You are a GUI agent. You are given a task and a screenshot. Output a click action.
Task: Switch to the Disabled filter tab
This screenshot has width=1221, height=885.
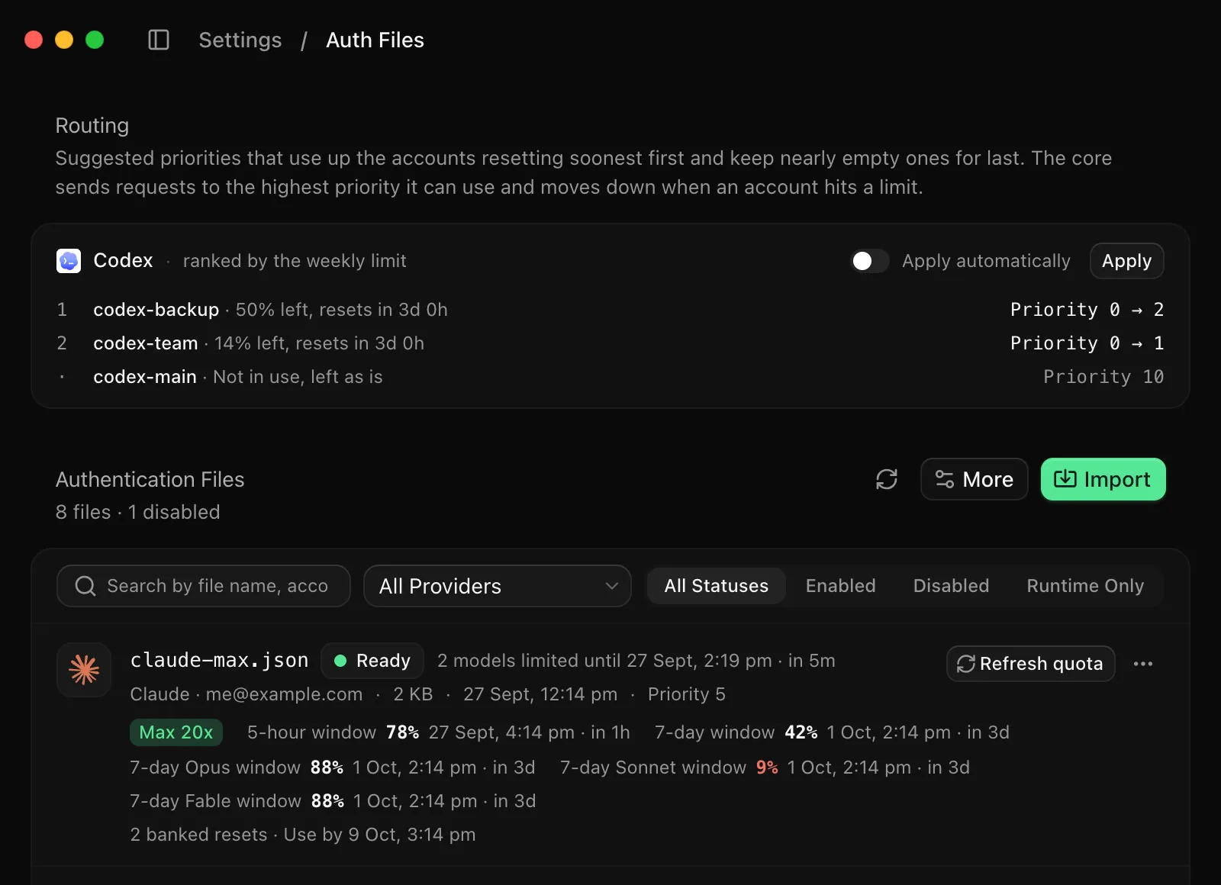coord(951,586)
